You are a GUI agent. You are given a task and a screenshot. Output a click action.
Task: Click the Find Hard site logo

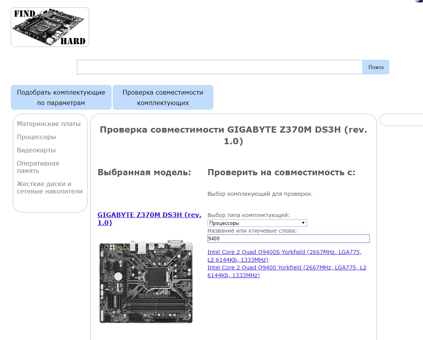(x=50, y=27)
